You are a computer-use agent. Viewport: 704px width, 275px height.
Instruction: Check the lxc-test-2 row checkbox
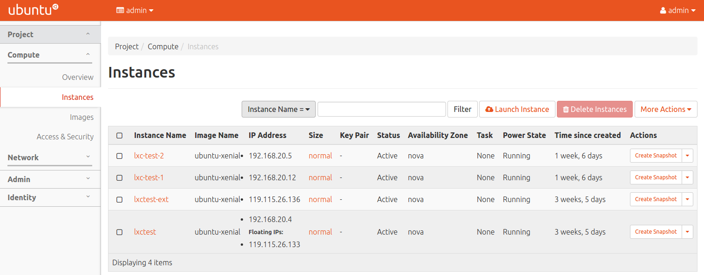pyautogui.click(x=119, y=156)
